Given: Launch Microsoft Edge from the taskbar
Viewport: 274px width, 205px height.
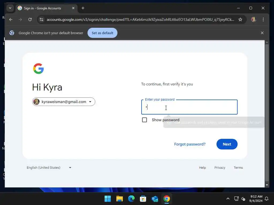Looking at the screenshot, I should click(x=131, y=199).
